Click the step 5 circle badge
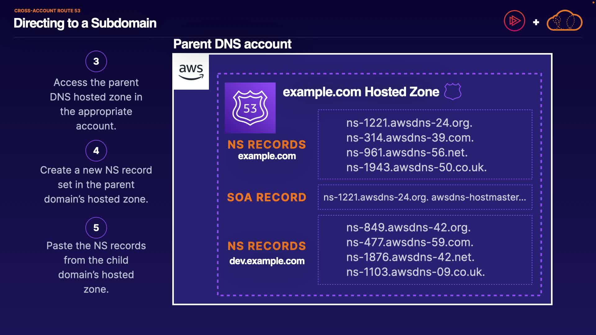This screenshot has height=335, width=596. (96, 228)
